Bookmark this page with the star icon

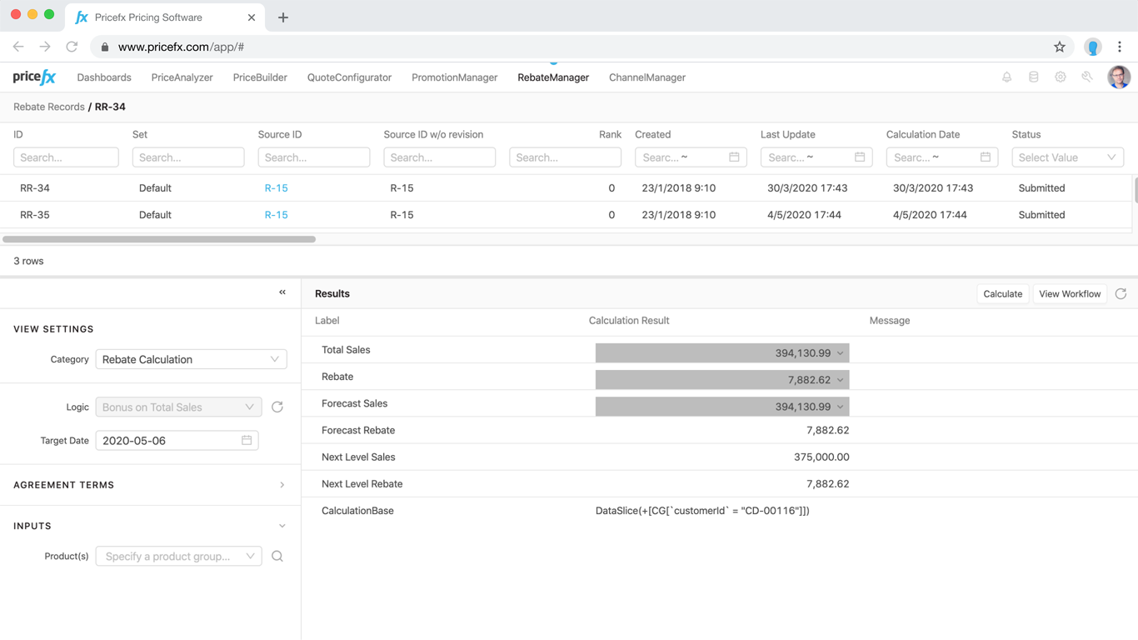1059,47
